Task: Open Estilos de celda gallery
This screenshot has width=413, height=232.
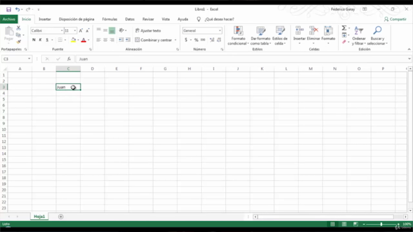Action: pyautogui.click(x=280, y=36)
